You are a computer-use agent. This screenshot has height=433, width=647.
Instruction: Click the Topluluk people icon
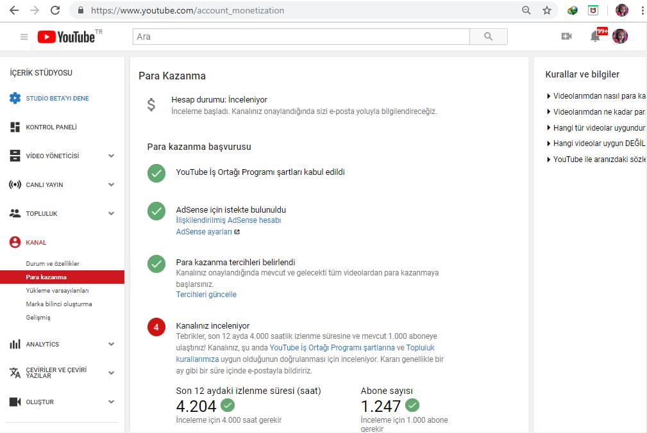click(15, 213)
